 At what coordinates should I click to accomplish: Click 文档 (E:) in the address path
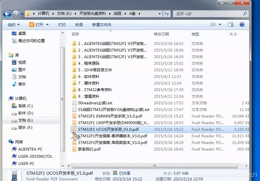tap(64, 14)
